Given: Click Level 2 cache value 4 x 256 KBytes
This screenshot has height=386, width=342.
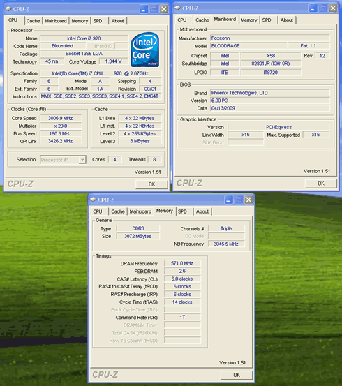Looking at the screenshot, I should point(140,134).
